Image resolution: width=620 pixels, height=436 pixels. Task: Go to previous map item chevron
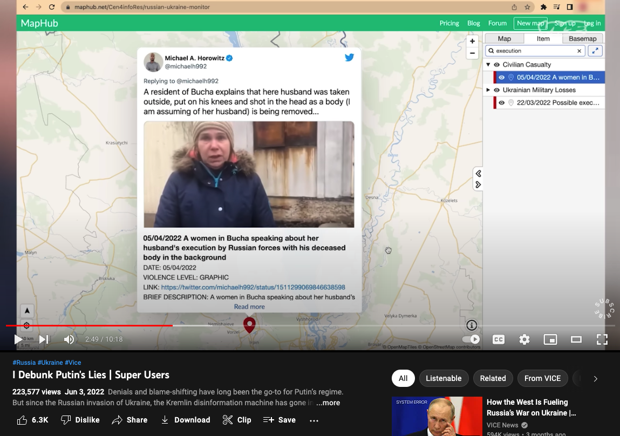(x=478, y=174)
